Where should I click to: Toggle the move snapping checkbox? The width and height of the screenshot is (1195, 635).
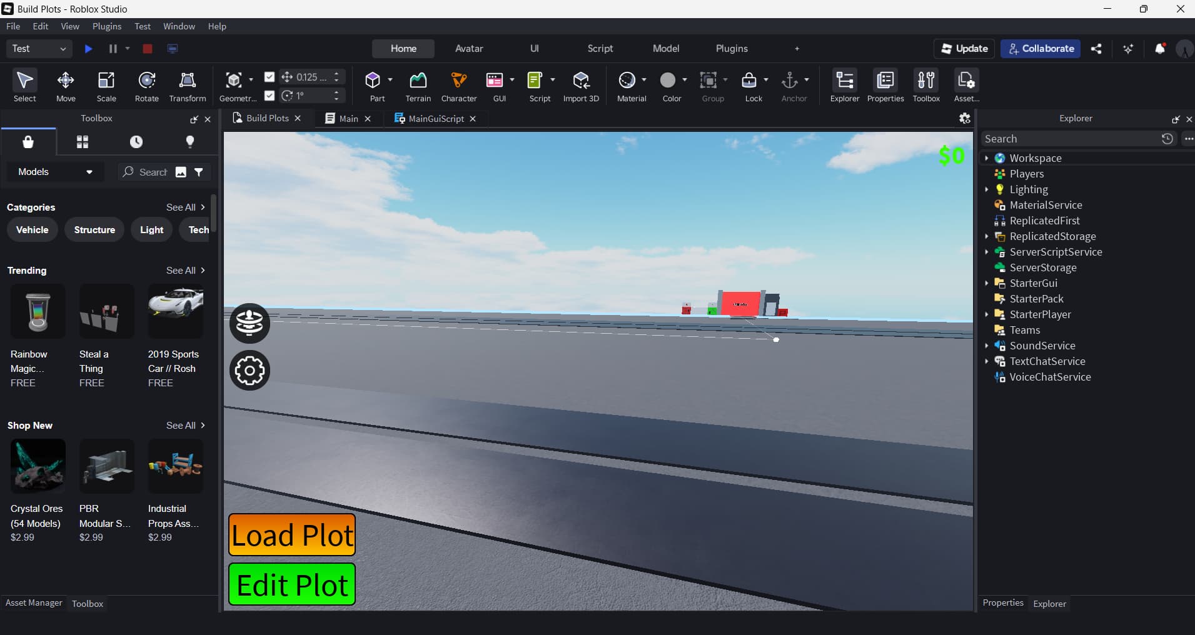270,77
